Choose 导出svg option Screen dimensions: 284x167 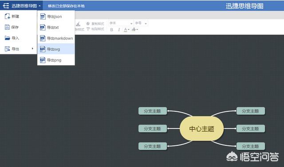click(x=56, y=49)
